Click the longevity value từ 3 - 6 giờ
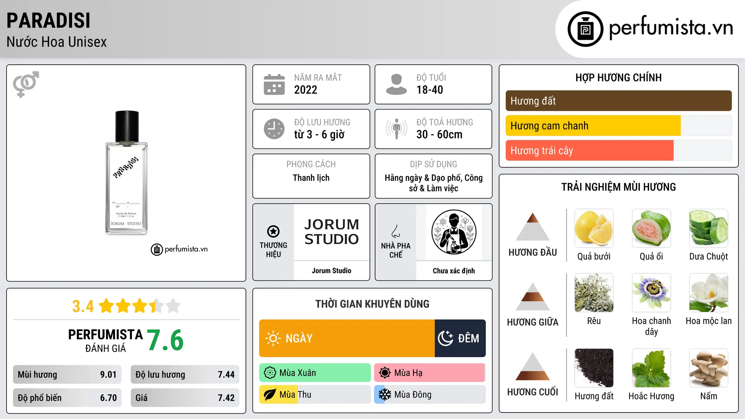 (x=319, y=135)
